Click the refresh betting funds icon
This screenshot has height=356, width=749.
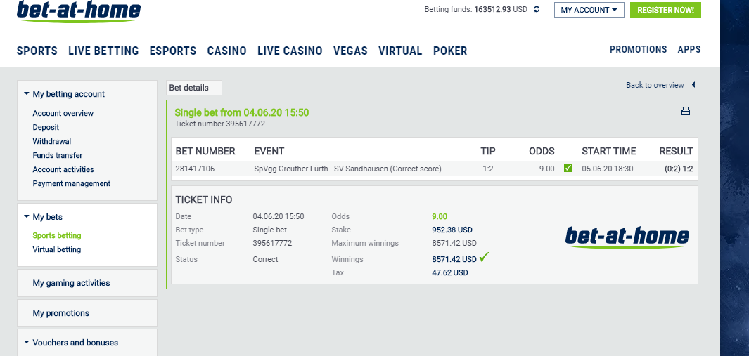pyautogui.click(x=537, y=10)
